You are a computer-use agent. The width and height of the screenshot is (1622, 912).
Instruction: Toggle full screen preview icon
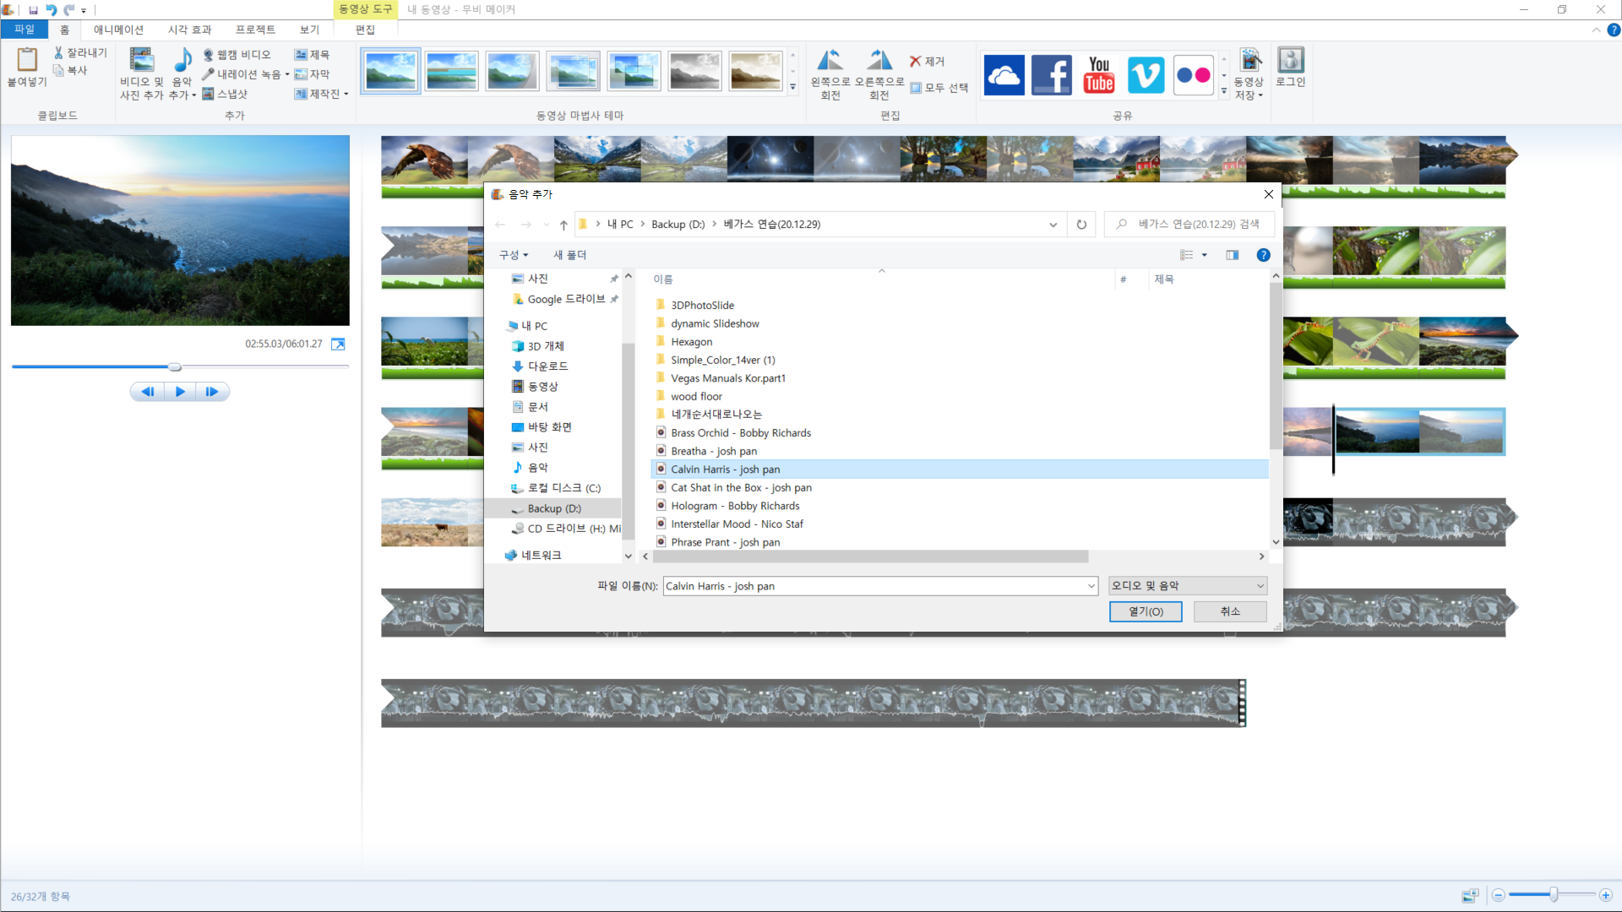[338, 345]
